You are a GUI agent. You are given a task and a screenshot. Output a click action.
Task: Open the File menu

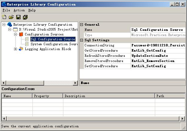pos(6,10)
